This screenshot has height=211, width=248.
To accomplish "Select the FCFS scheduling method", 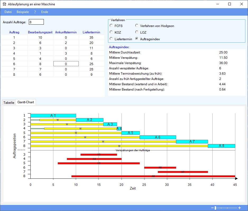I will coord(111,26).
